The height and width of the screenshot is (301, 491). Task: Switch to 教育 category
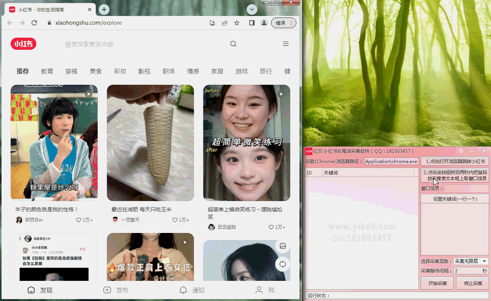[x=47, y=71]
